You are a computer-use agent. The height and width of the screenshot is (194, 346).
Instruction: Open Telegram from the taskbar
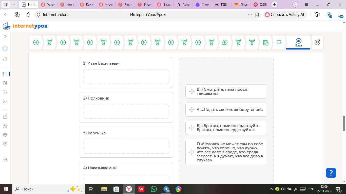click(x=166, y=189)
